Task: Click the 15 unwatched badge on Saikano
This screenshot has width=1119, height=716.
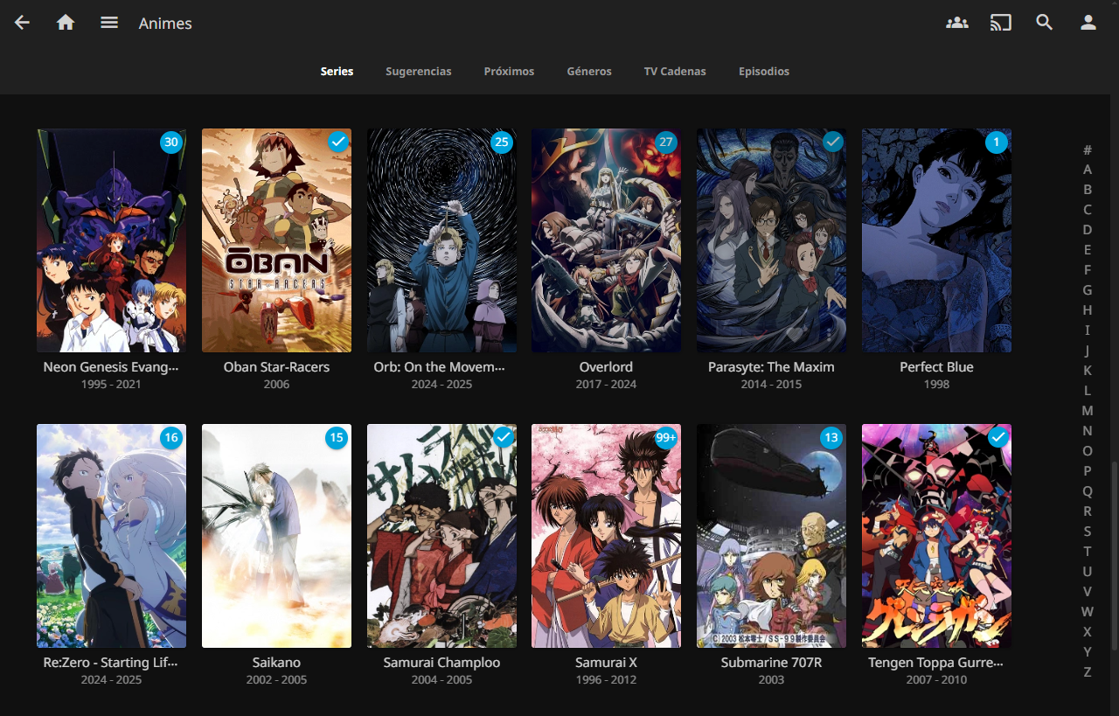Action: point(337,437)
